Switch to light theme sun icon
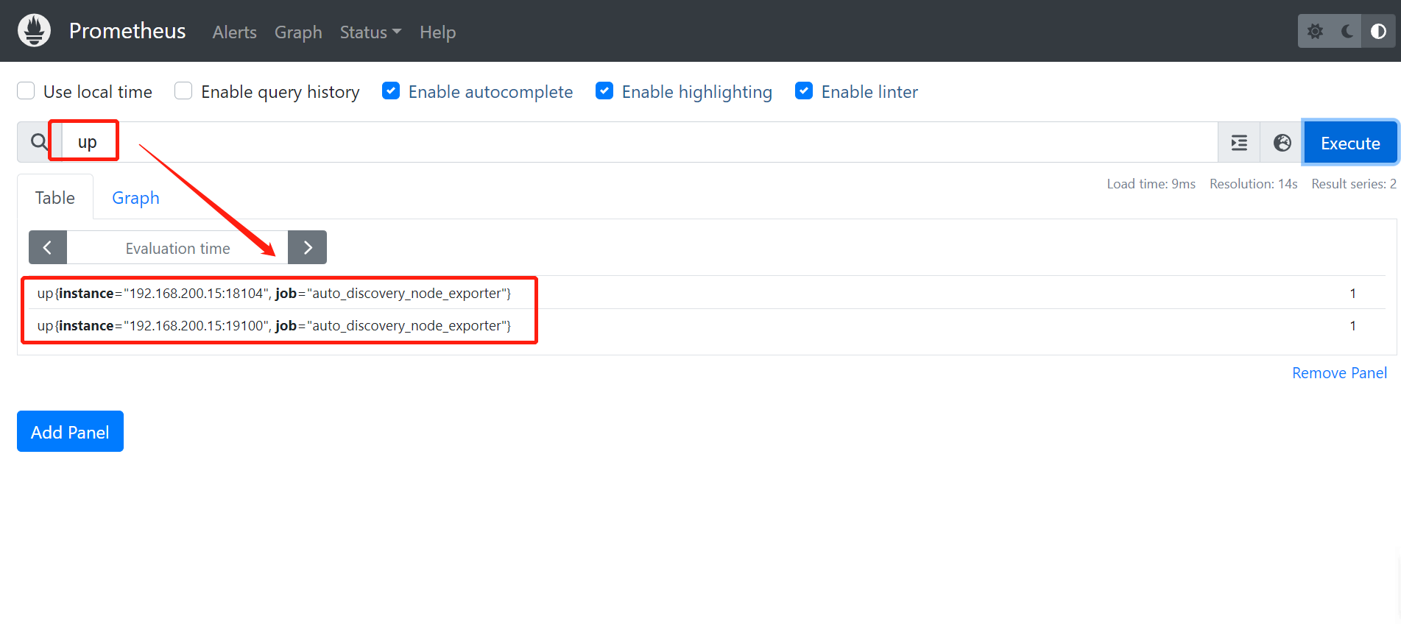Viewport: 1401px width, 624px height. pos(1315,32)
